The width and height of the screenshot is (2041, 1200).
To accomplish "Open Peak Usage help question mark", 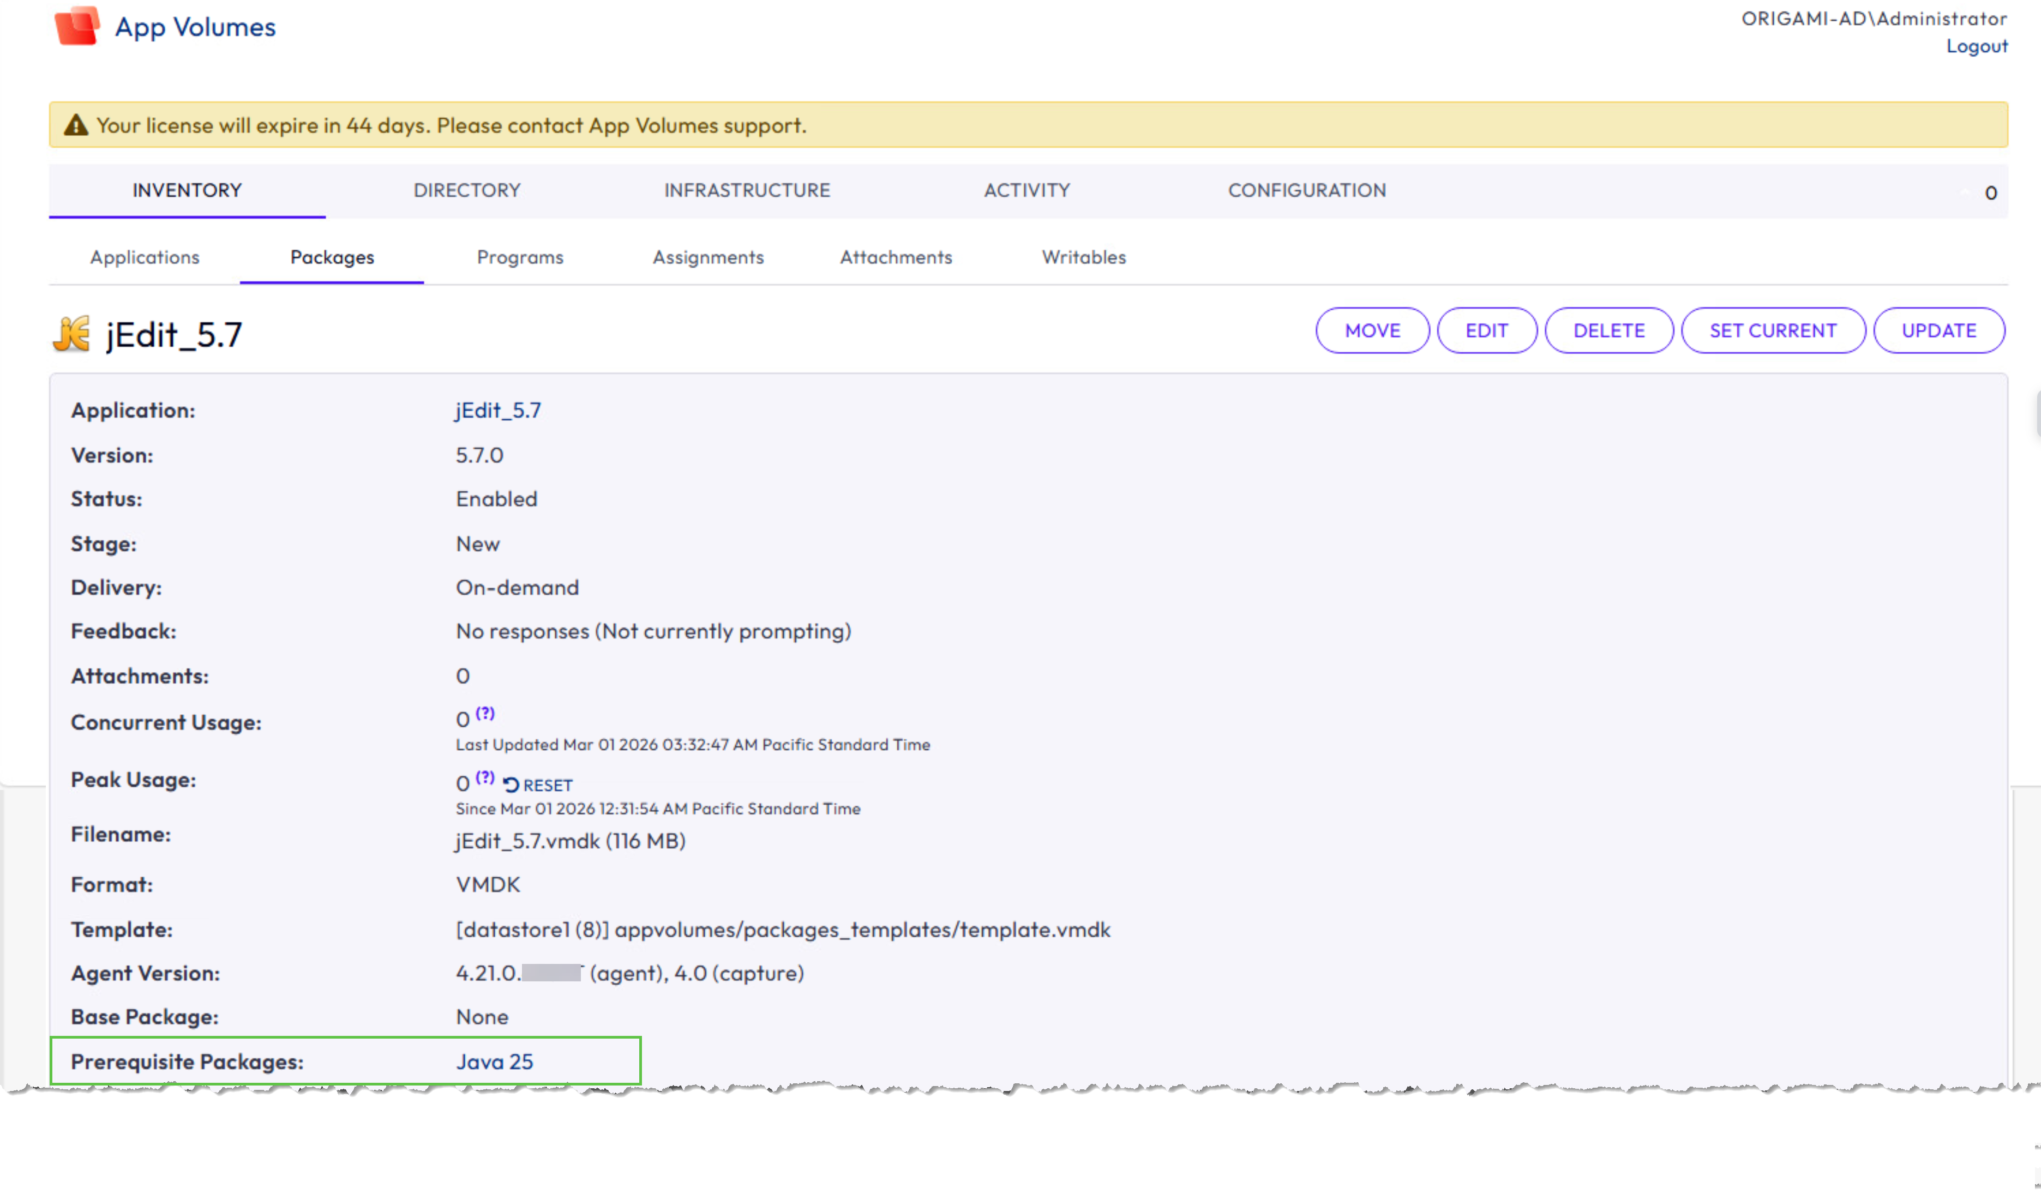I will pyautogui.click(x=484, y=777).
